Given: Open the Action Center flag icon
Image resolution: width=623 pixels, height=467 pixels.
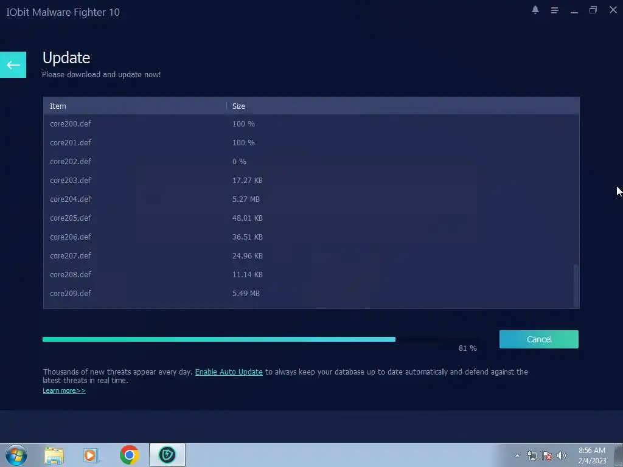Looking at the screenshot, I should pos(547,455).
